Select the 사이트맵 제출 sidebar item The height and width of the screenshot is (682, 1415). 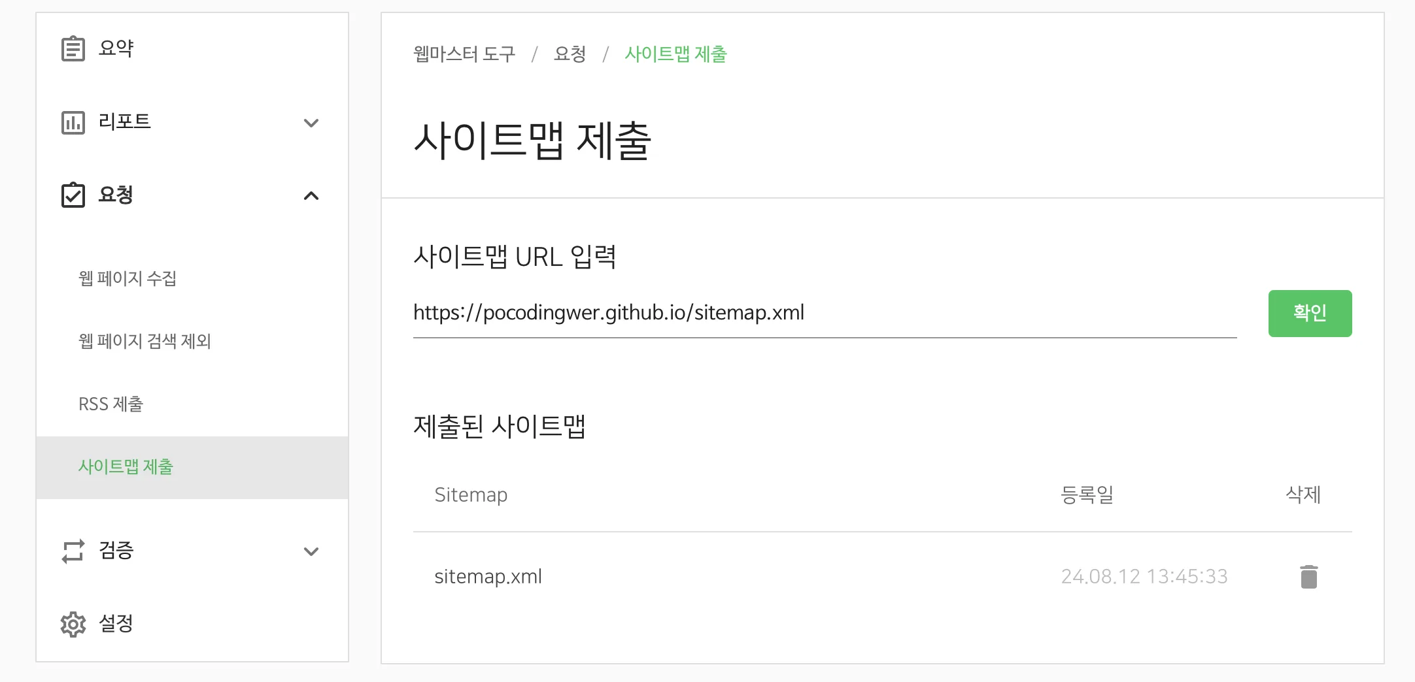(192, 467)
